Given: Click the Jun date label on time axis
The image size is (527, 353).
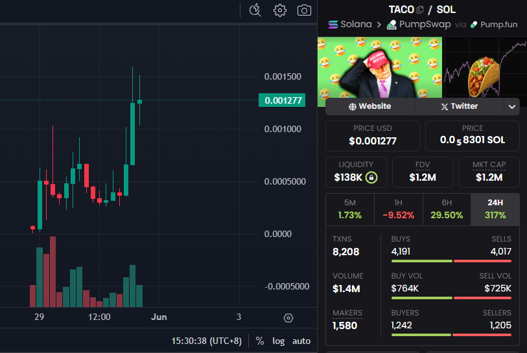Looking at the screenshot, I should click(159, 317).
